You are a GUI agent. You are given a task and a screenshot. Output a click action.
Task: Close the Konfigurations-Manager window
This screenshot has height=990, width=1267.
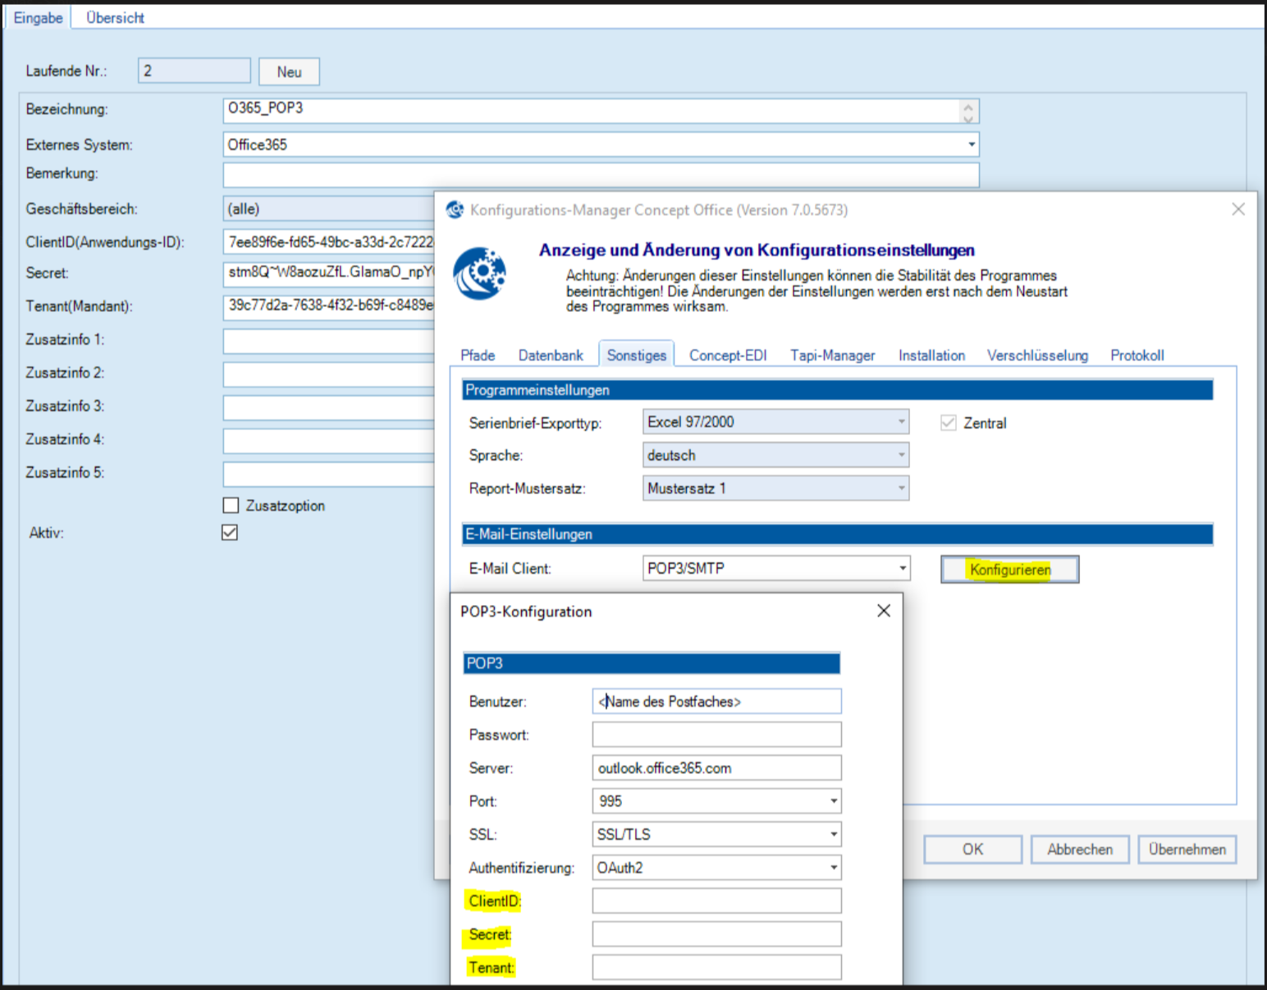coord(1237,209)
